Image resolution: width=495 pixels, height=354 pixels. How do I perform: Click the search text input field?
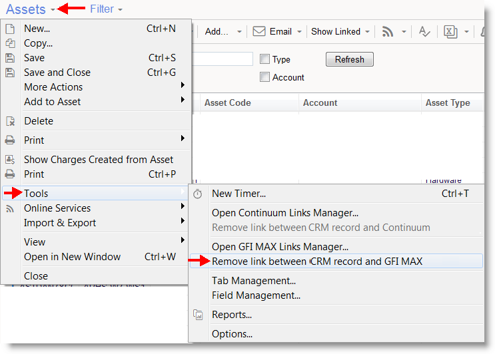point(223,59)
